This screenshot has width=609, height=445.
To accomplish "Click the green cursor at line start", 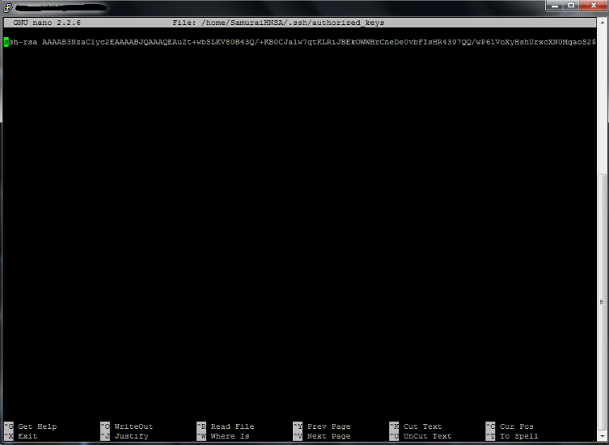I will click(x=6, y=42).
